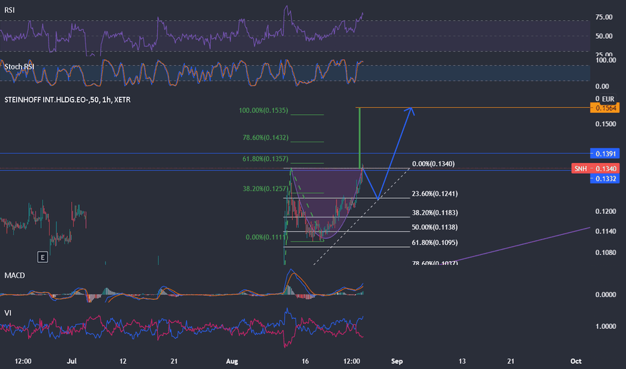The height and width of the screenshot is (369, 626).
Task: Click the Oct date on time axis
Action: tap(576, 361)
